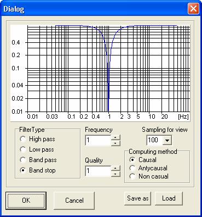Screen dimensions: 202x217
Task: Select the Band stop radio button
Action: point(37,170)
